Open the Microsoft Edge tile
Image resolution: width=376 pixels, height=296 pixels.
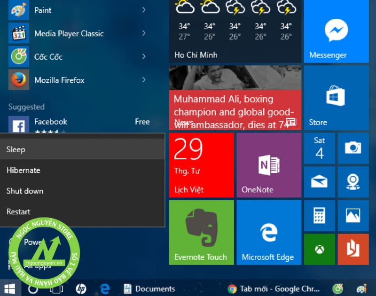(x=268, y=232)
